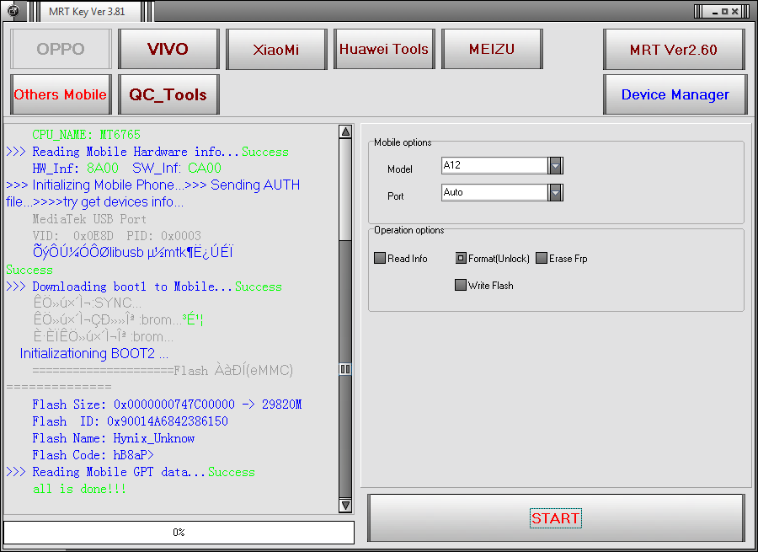Click log line 'CPU_NAME: MT6765'
The height and width of the screenshot is (552, 758).
(x=87, y=135)
